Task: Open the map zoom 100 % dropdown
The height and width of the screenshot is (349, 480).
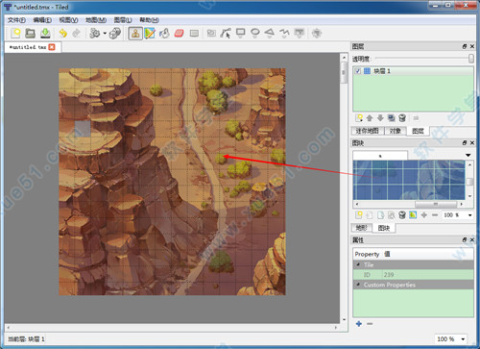Action: coord(451,338)
